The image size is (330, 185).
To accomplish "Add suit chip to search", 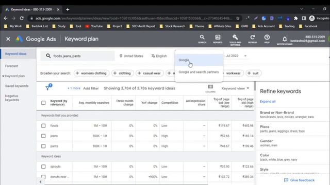I will [253, 73].
